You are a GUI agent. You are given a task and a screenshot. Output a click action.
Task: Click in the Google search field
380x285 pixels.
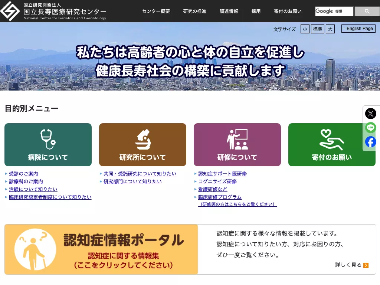pyautogui.click(x=334, y=12)
